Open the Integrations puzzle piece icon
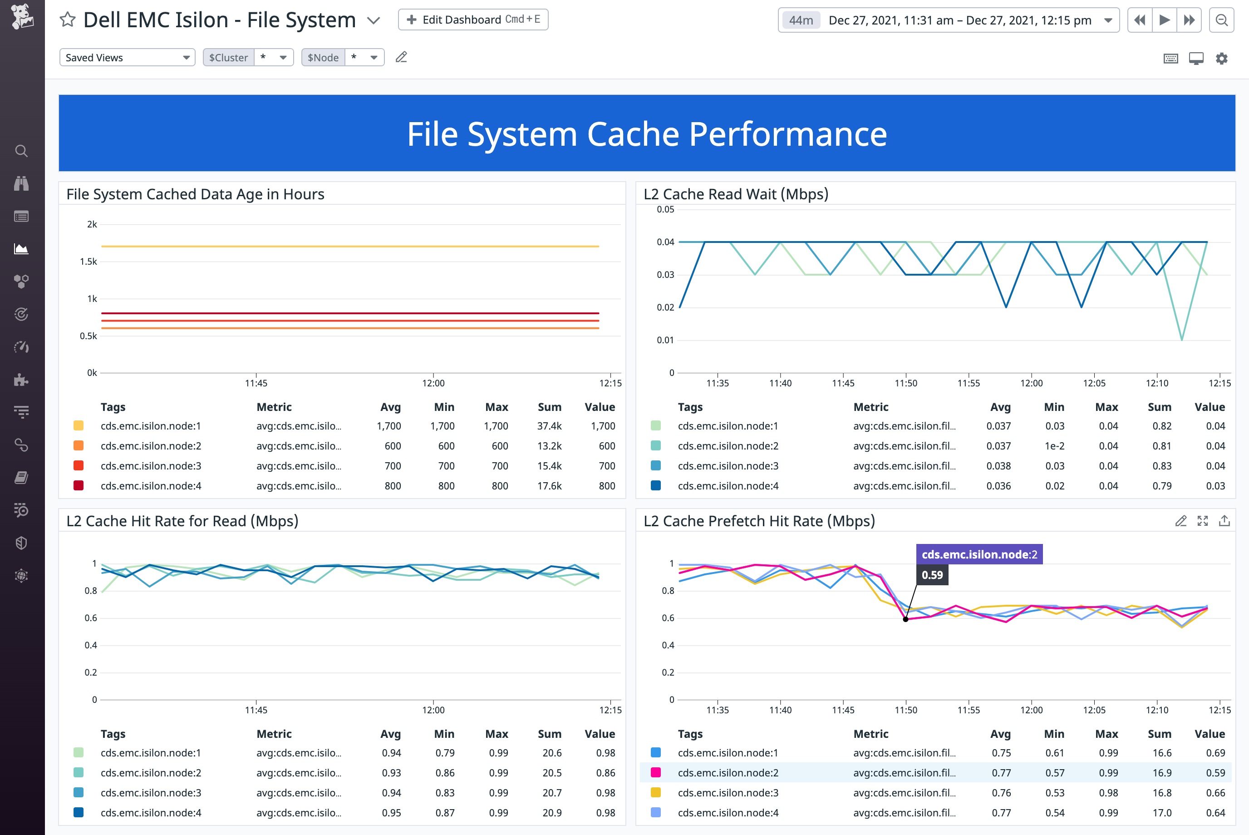The height and width of the screenshot is (835, 1249). click(21, 379)
